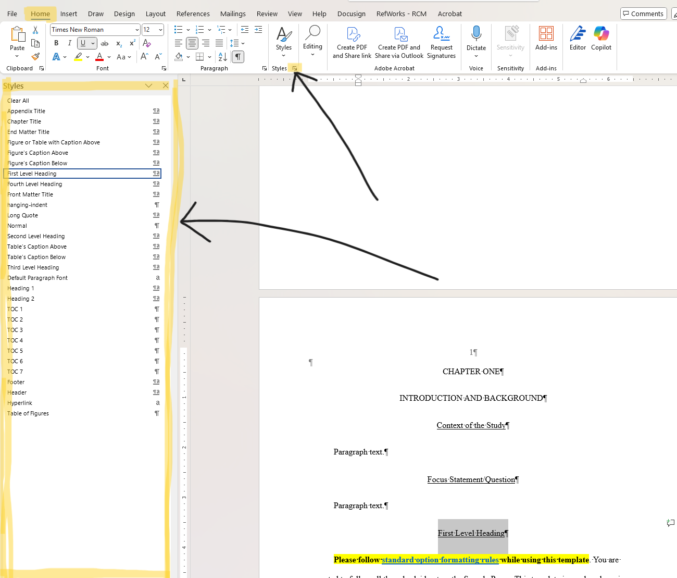Open the Dictate voice tool
This screenshot has height=578, width=677.
pos(476,38)
